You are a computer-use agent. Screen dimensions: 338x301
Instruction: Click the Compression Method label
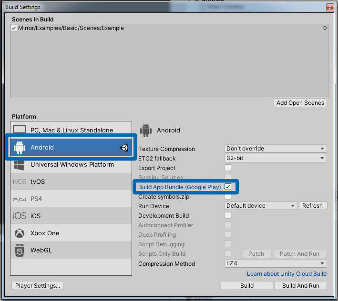167,264
